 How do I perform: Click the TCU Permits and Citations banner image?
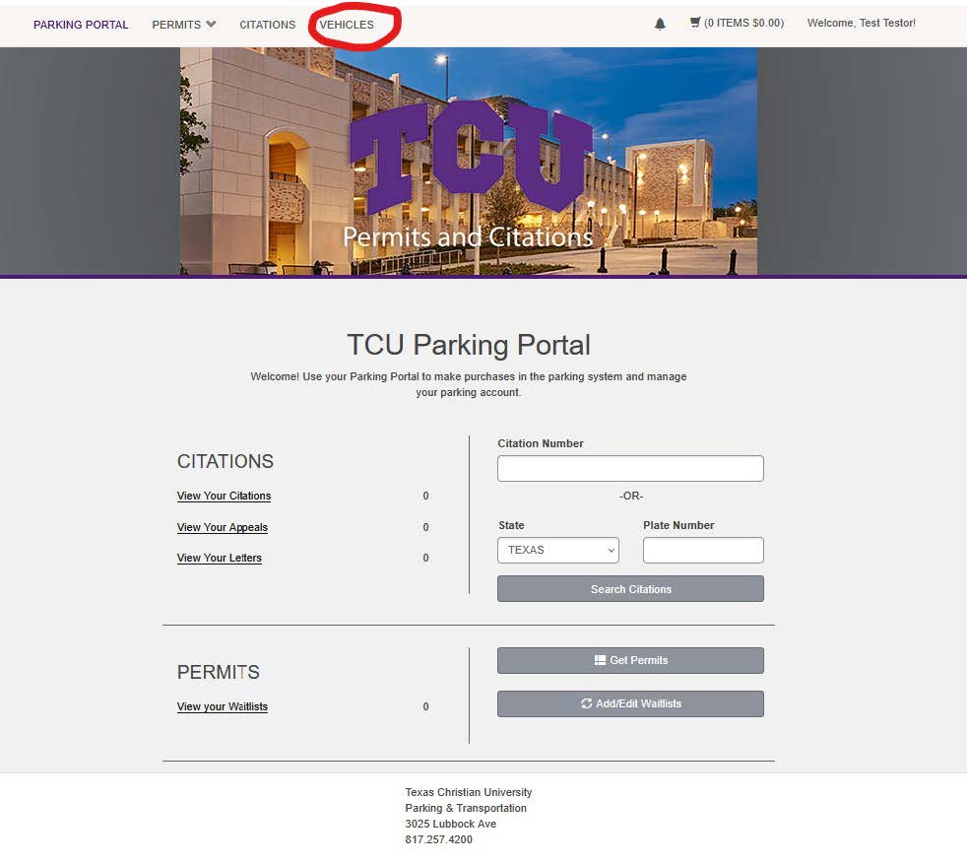click(469, 161)
